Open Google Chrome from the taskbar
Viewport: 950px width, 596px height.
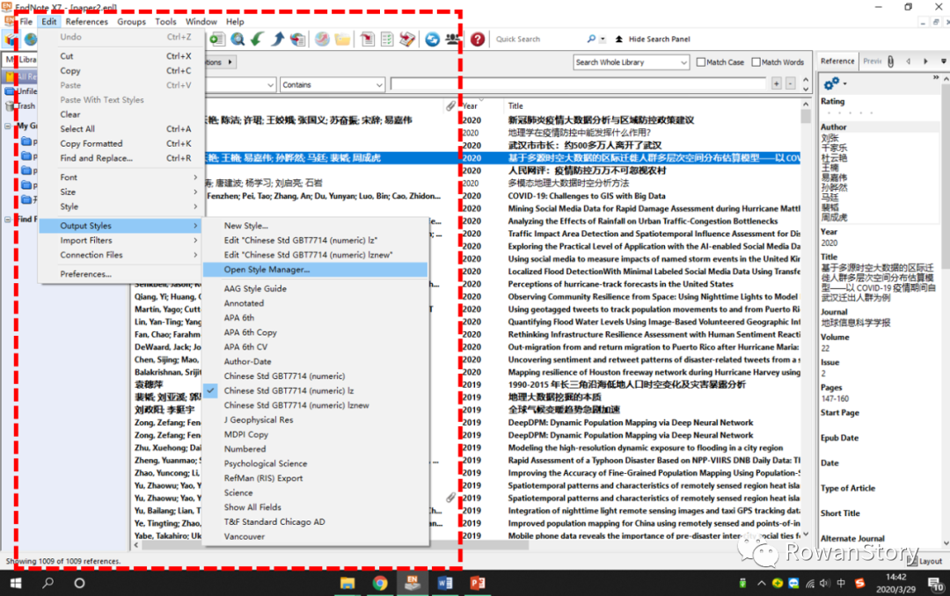pyautogui.click(x=380, y=583)
